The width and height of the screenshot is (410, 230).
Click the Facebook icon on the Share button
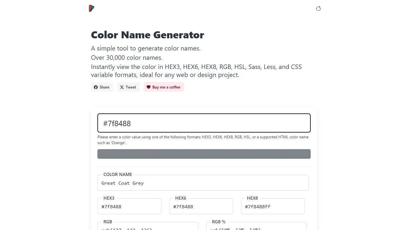(x=96, y=87)
